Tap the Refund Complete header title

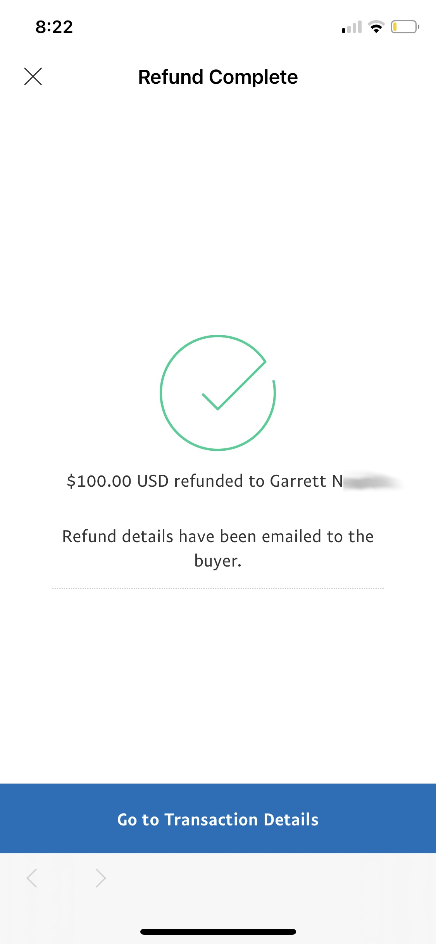(218, 77)
